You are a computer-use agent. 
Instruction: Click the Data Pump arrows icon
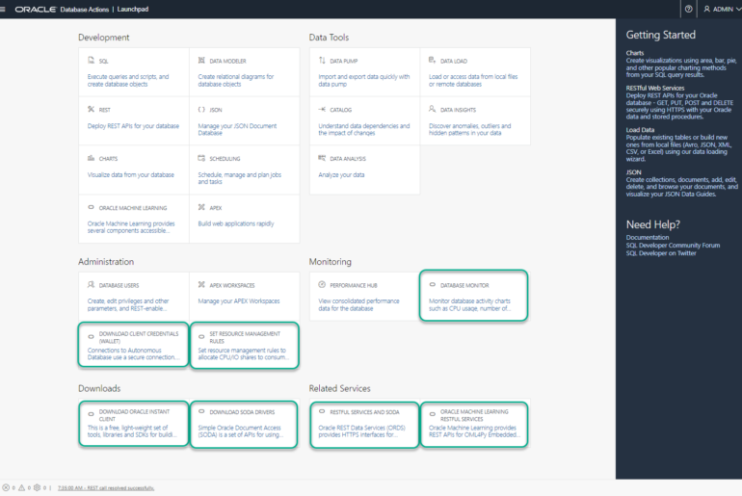[x=322, y=60]
